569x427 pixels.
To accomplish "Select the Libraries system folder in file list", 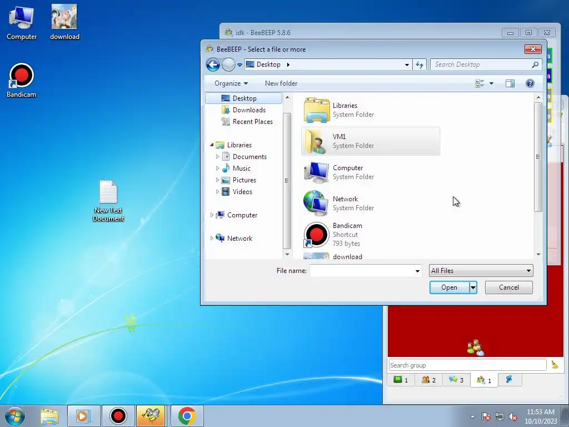I will click(x=371, y=110).
